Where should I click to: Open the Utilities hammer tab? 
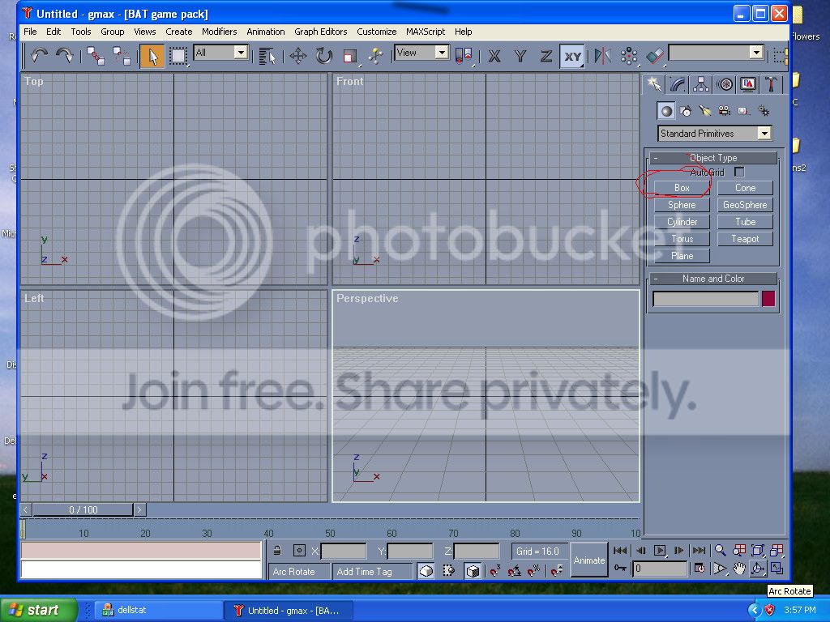pyautogui.click(x=772, y=84)
